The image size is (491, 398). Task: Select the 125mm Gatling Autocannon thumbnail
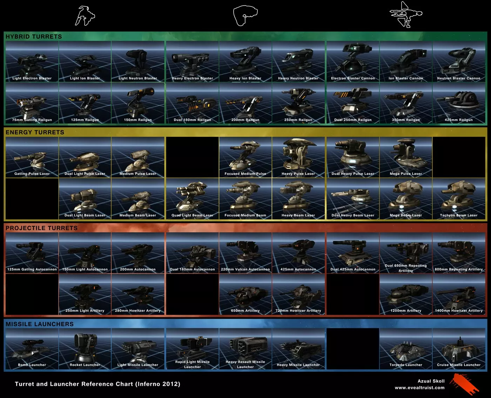point(32,253)
